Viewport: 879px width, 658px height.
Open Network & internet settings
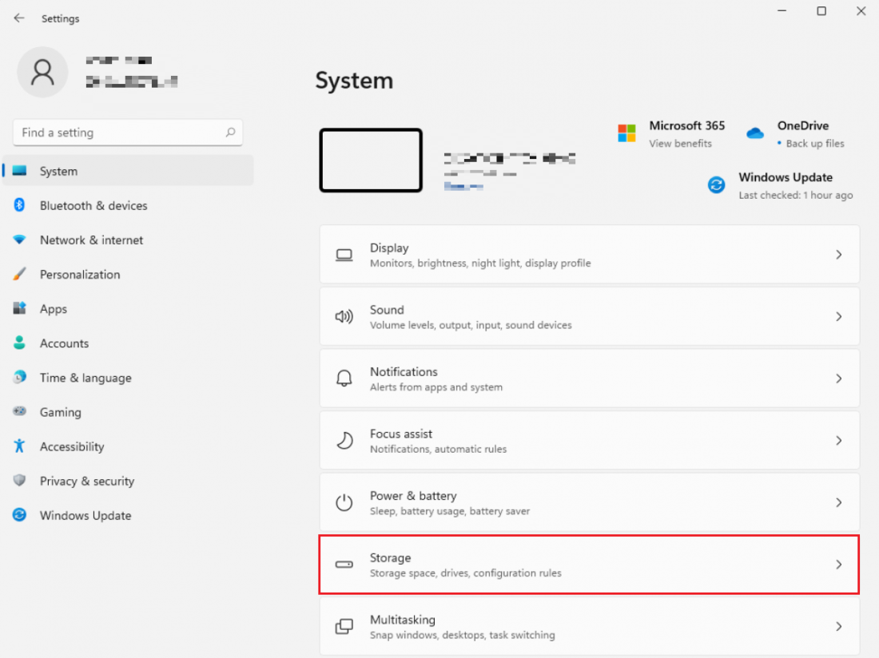(91, 240)
